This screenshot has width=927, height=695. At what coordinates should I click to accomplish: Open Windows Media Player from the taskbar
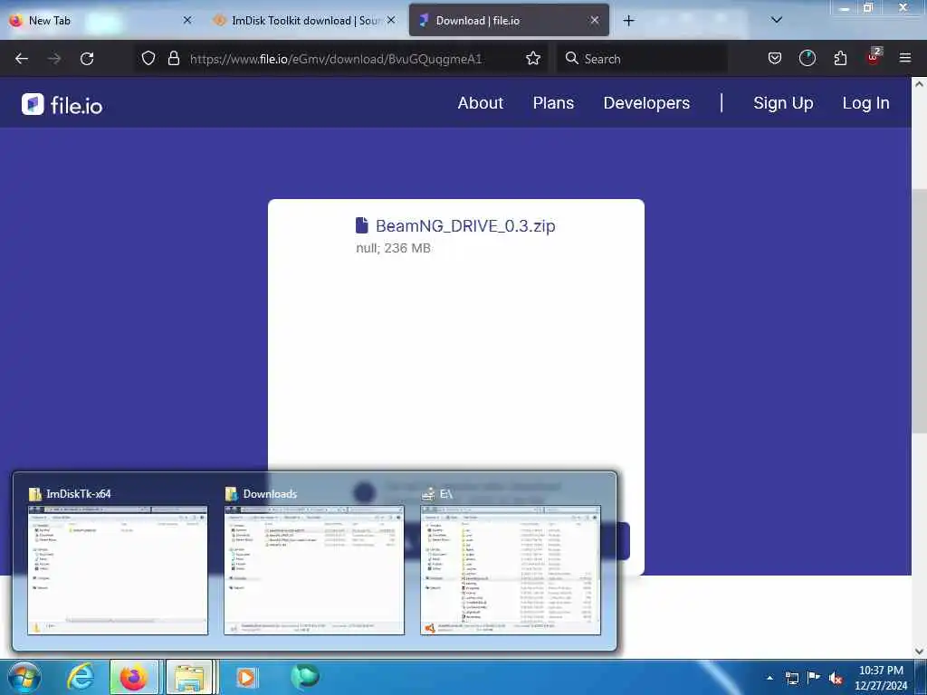pos(246,677)
